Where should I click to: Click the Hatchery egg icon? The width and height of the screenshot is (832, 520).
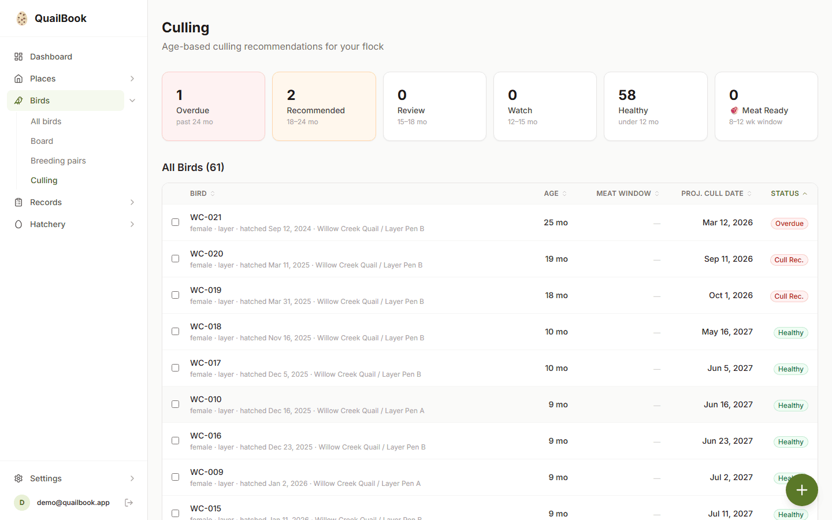[x=18, y=224]
